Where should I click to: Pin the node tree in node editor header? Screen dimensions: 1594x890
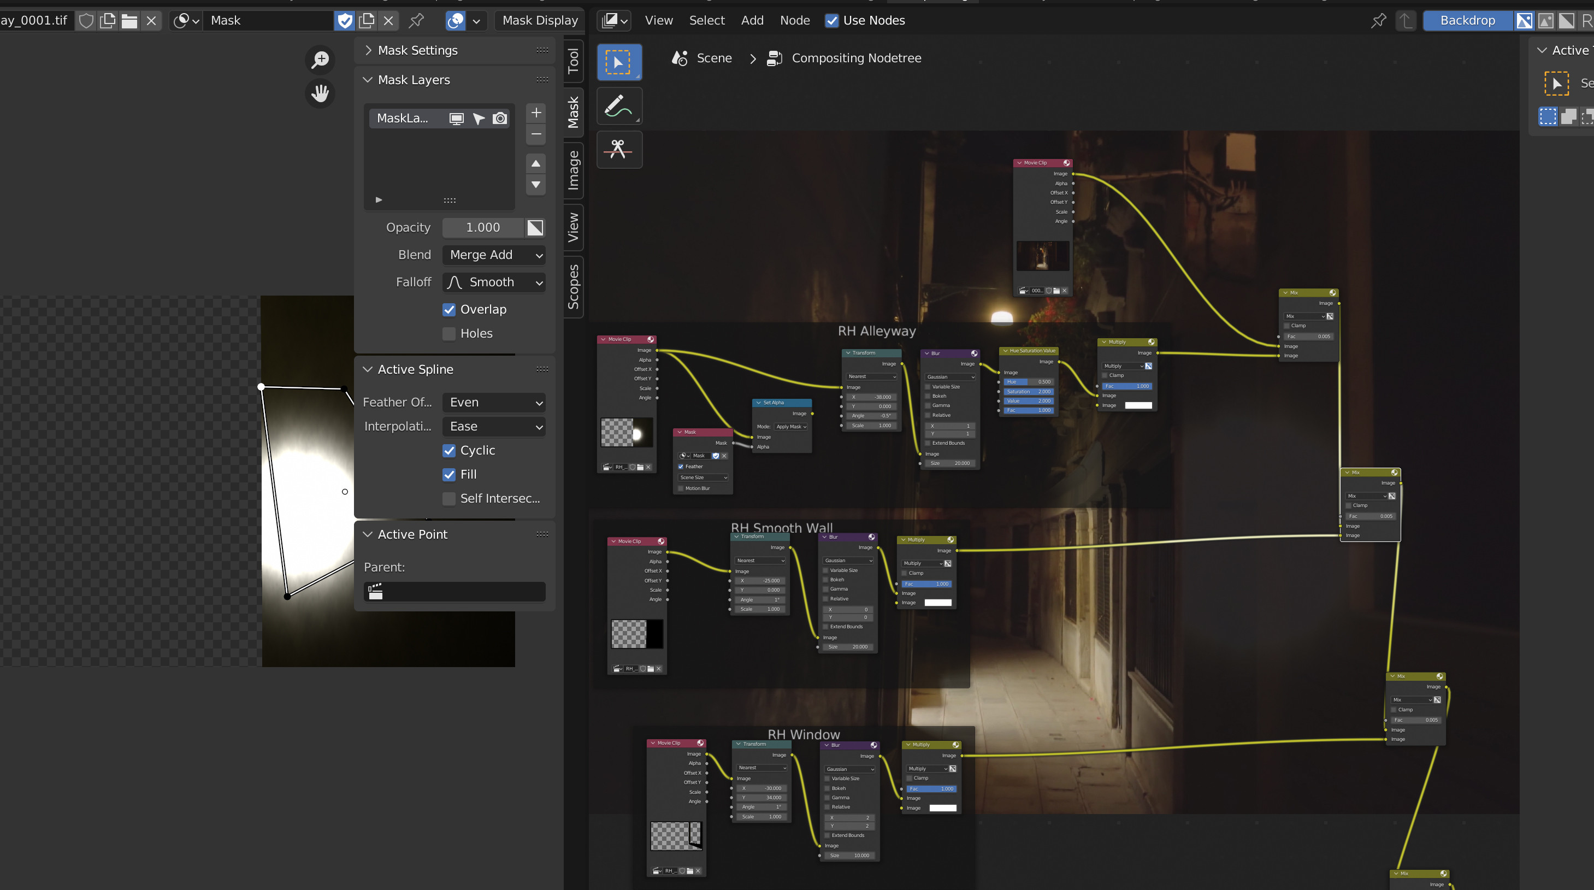(x=1378, y=20)
